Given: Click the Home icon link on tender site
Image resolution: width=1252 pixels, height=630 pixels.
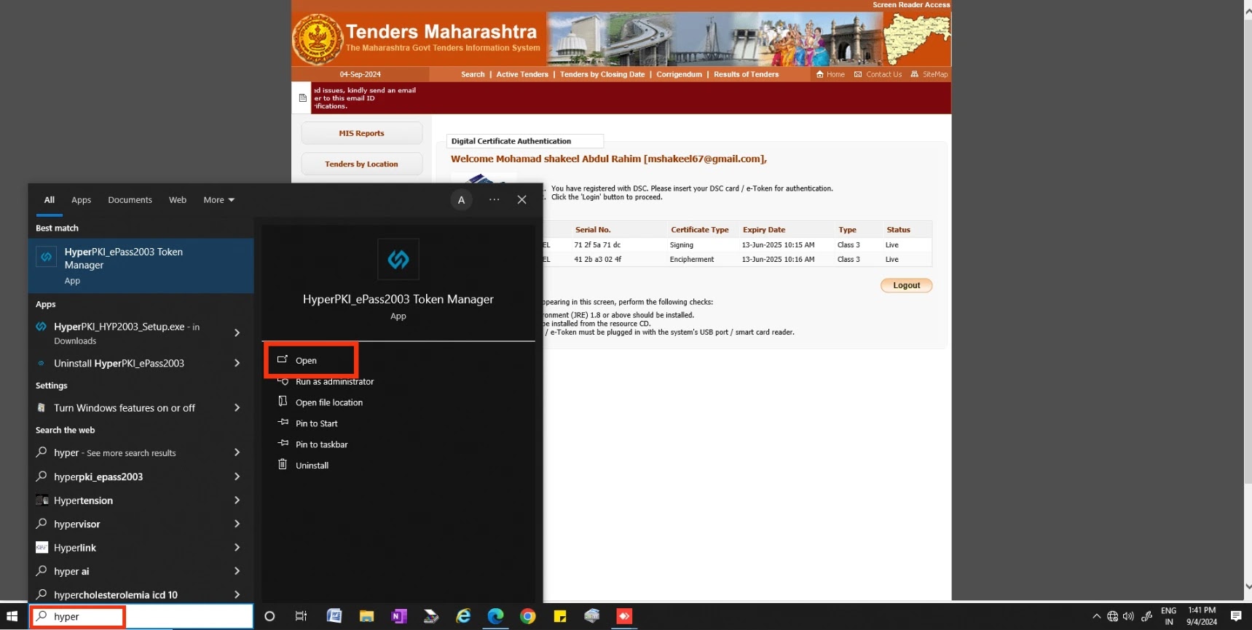Looking at the screenshot, I should 830,74.
